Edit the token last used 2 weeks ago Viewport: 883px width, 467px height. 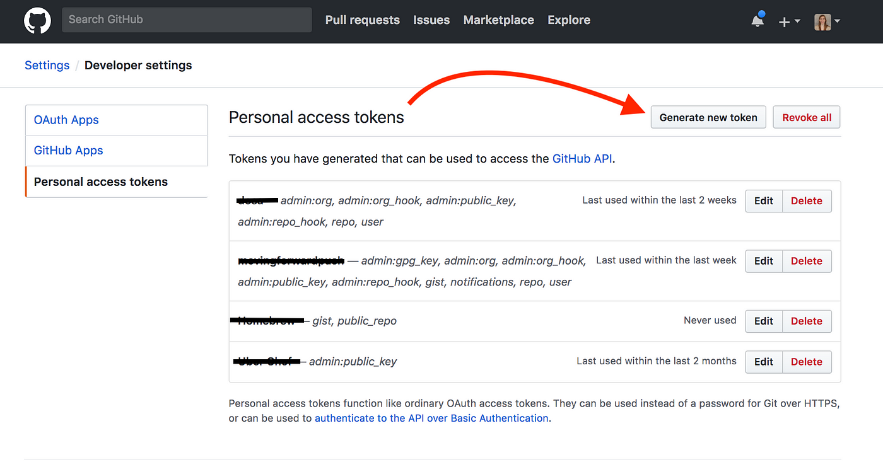[x=764, y=201]
